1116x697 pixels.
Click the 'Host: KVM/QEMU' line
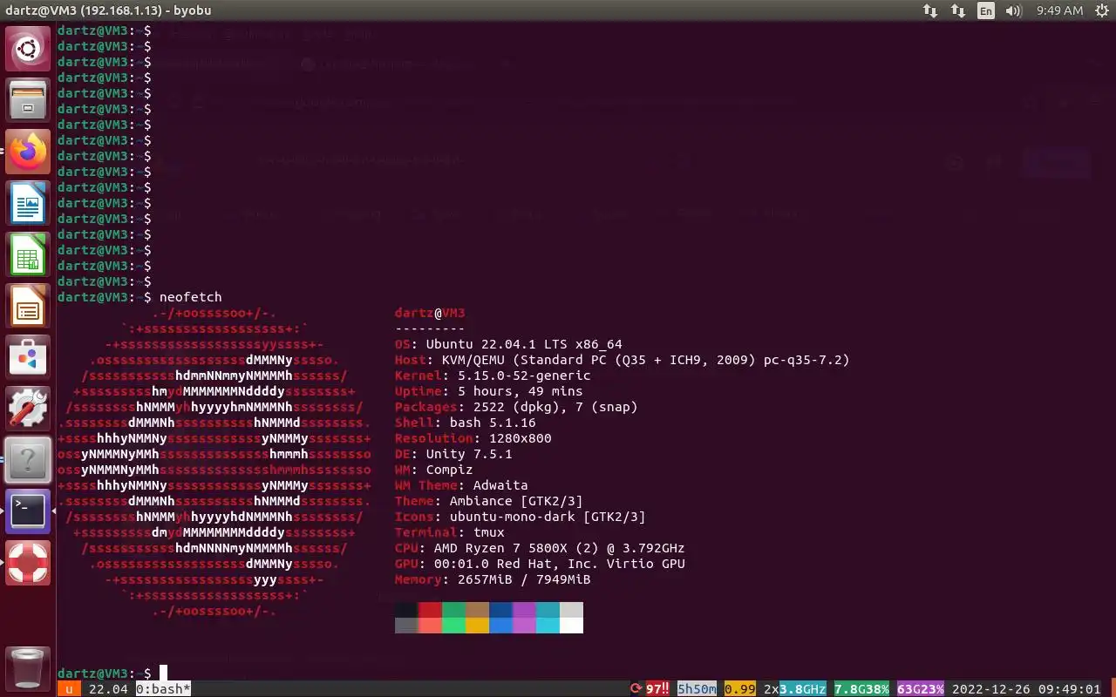622,360
